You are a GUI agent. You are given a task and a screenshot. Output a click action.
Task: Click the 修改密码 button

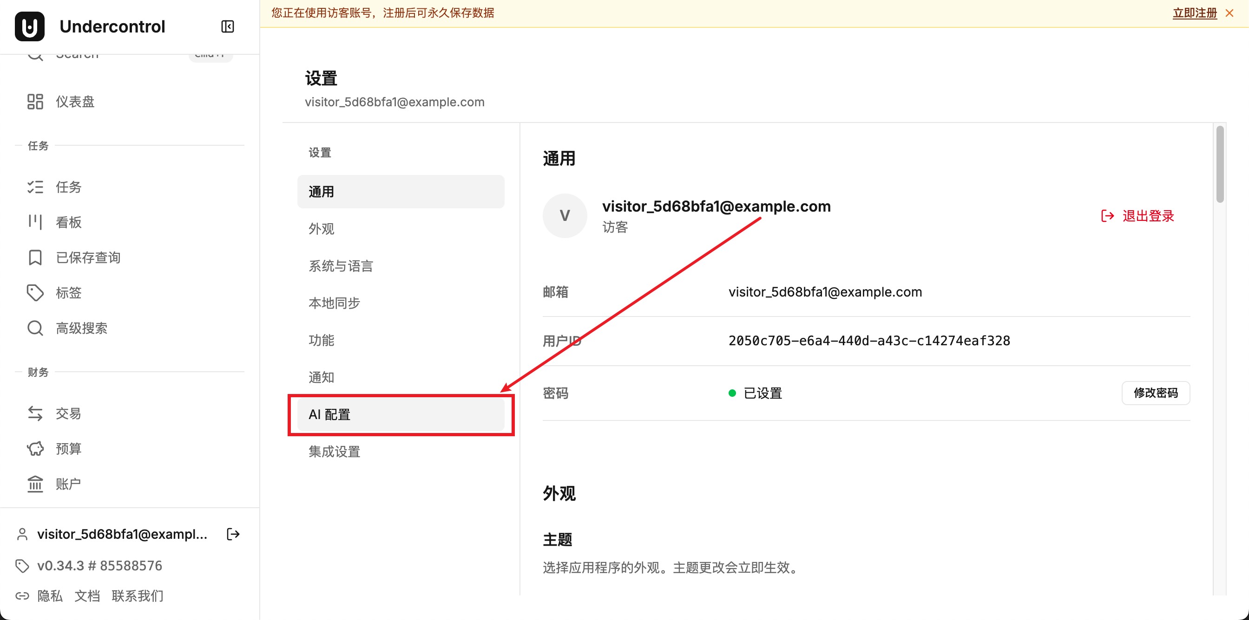pyautogui.click(x=1156, y=393)
